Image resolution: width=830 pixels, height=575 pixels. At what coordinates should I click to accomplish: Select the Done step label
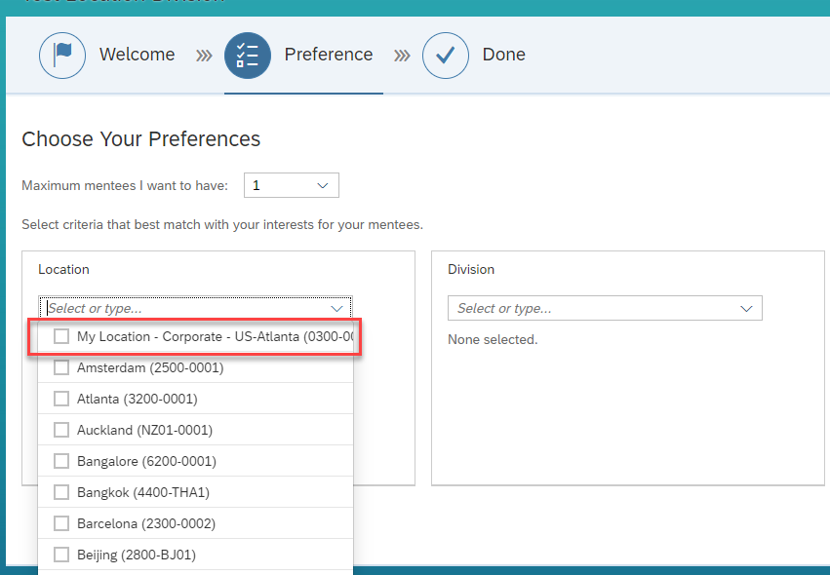point(503,55)
